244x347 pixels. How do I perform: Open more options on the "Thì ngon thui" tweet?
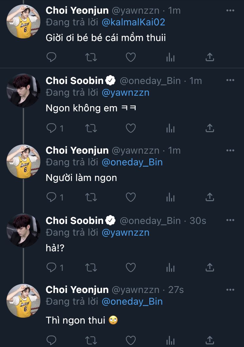tap(230, 290)
